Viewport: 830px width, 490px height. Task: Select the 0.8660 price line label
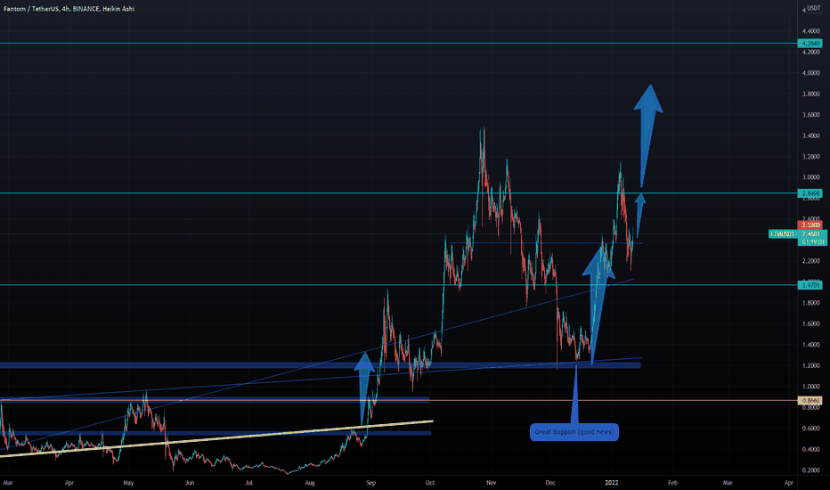pyautogui.click(x=811, y=401)
